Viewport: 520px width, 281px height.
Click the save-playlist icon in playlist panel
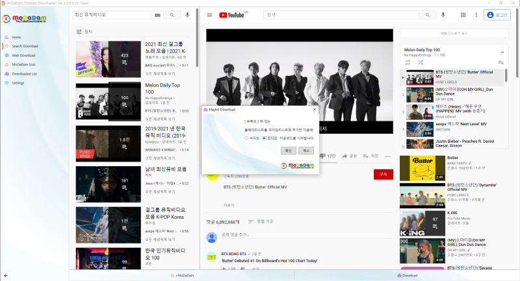tap(501, 62)
